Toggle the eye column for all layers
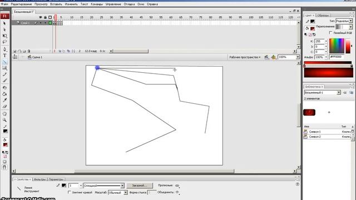The height and width of the screenshot is (200, 356). 41,17
